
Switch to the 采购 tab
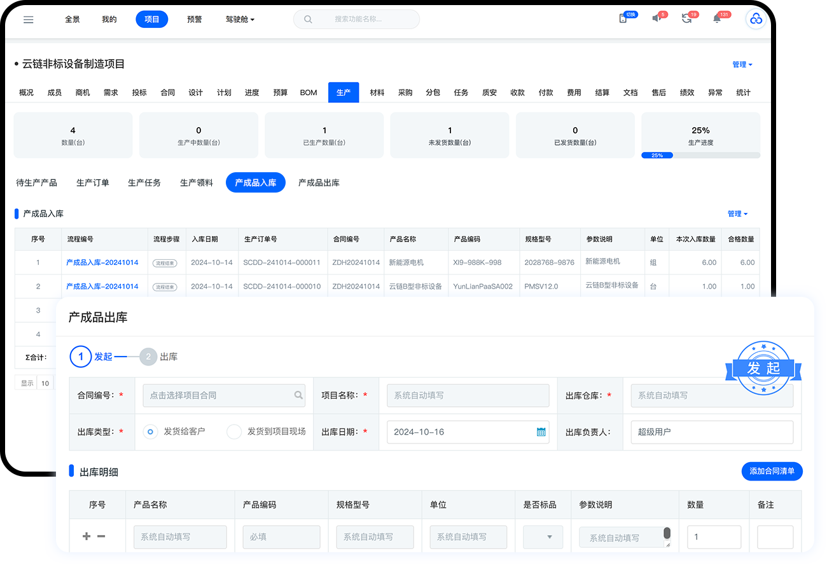click(x=405, y=93)
